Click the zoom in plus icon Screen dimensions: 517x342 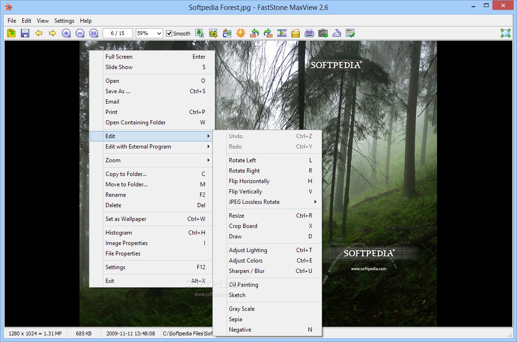[x=66, y=33]
